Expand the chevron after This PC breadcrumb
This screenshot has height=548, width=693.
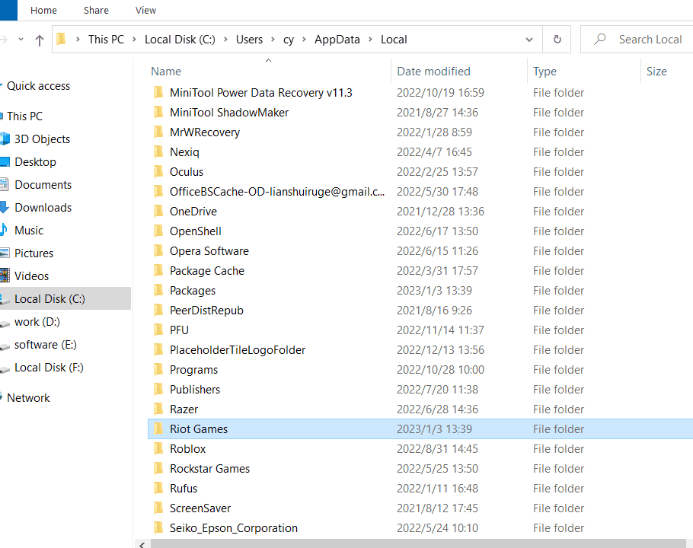click(x=134, y=39)
